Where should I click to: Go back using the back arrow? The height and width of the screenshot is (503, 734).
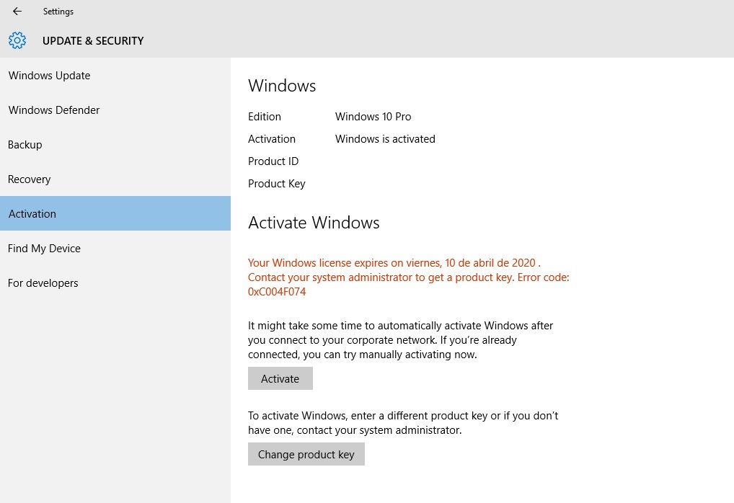pyautogui.click(x=17, y=12)
